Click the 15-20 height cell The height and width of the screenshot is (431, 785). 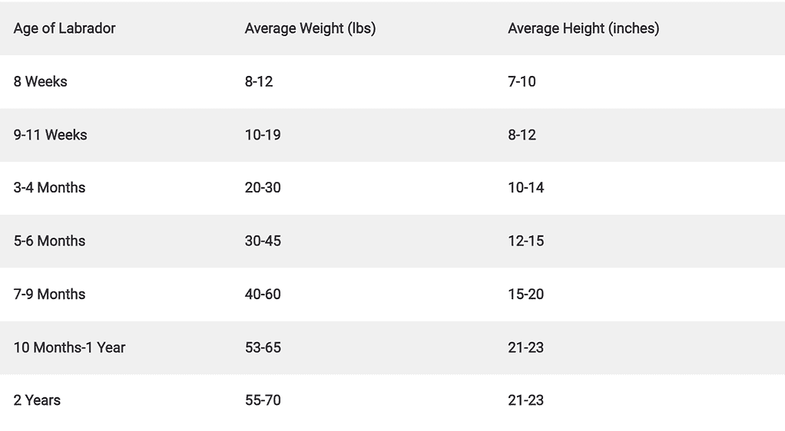(525, 294)
